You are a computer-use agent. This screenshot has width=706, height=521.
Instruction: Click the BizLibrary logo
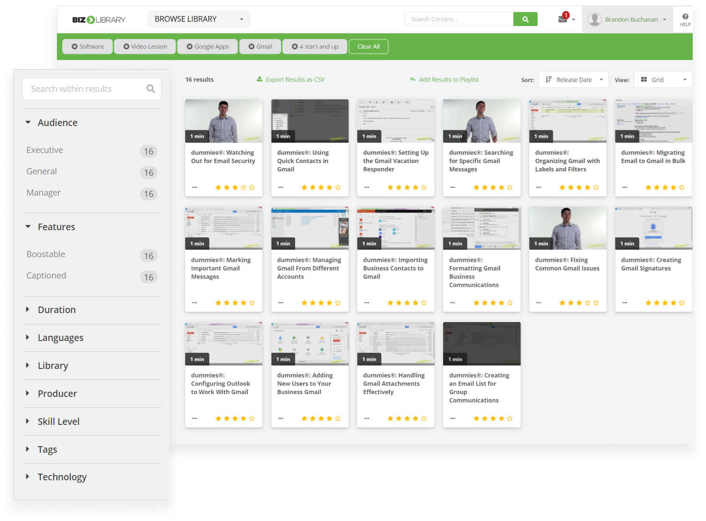click(99, 19)
